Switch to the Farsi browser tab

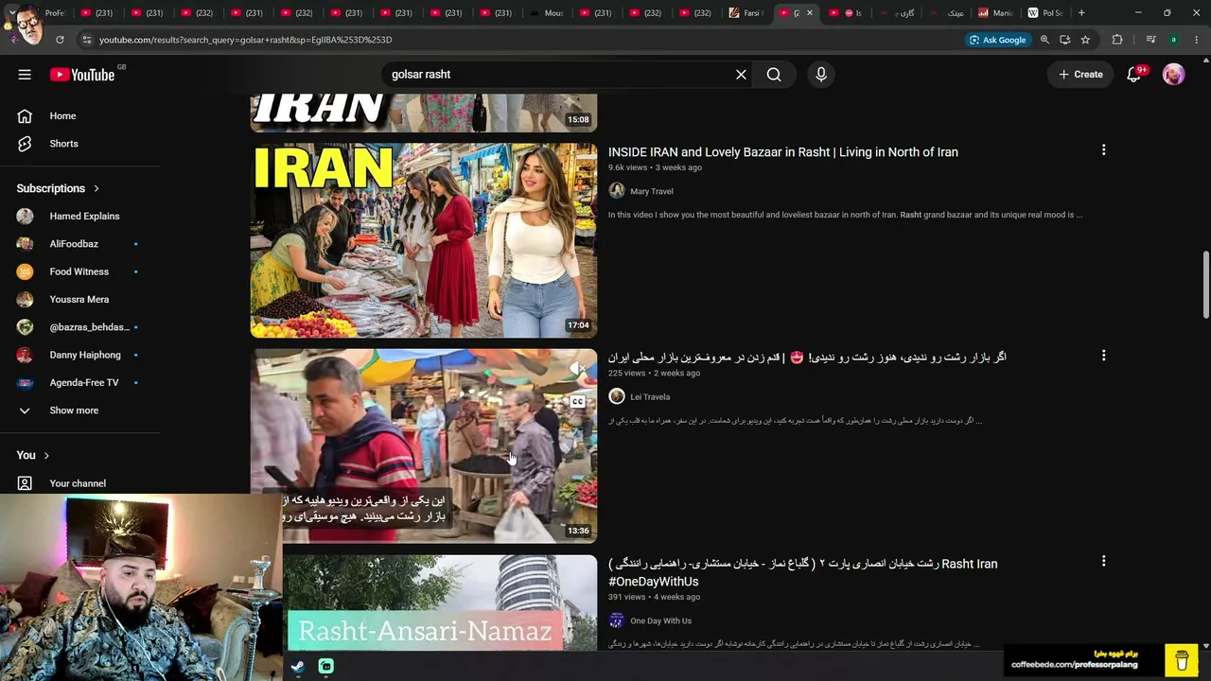(746, 13)
